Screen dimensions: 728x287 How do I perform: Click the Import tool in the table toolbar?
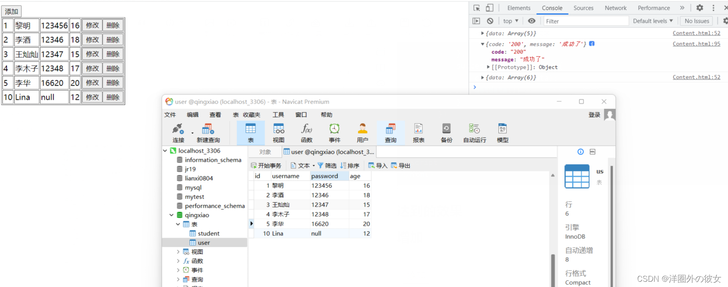pyautogui.click(x=378, y=165)
